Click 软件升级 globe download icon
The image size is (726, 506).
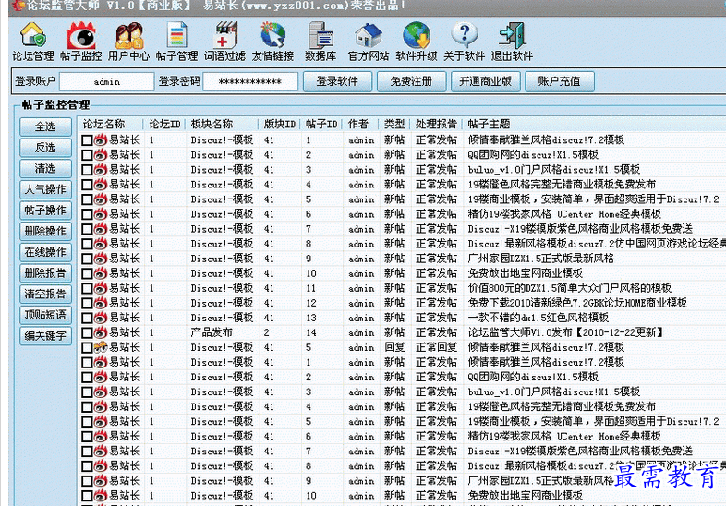pos(417,42)
